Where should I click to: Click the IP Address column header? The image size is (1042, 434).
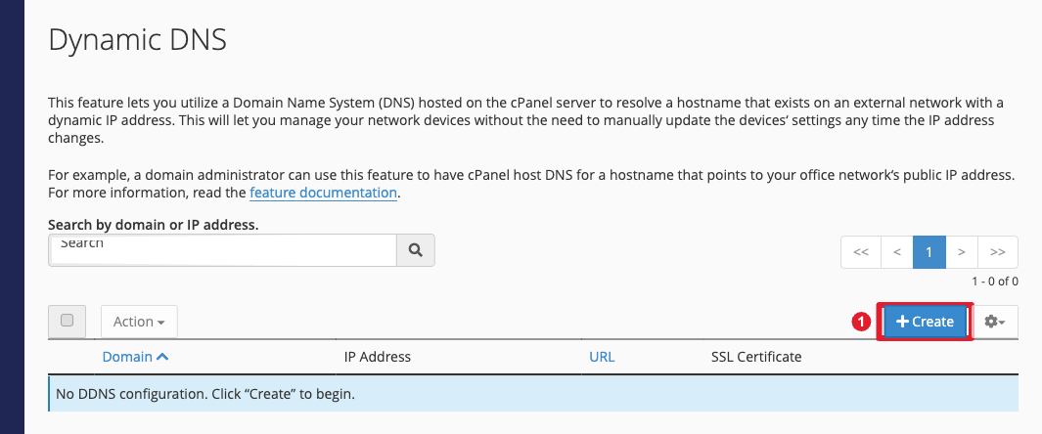coord(378,357)
